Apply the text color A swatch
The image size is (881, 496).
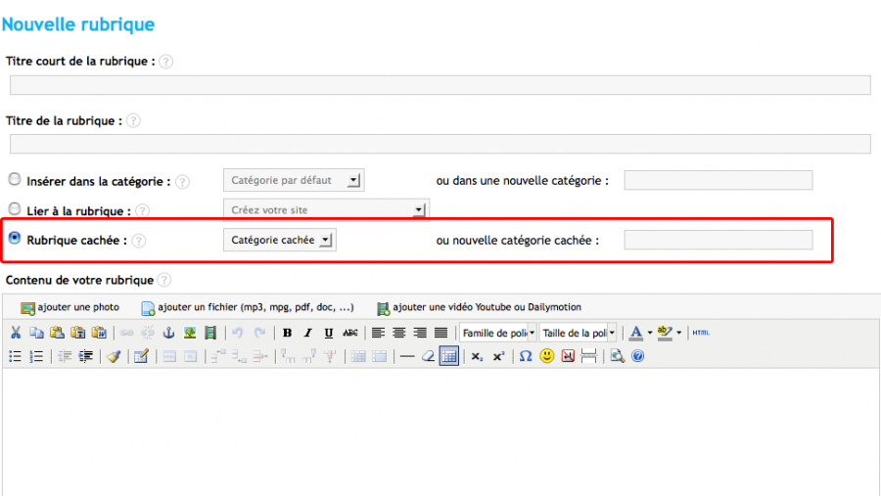tap(636, 333)
